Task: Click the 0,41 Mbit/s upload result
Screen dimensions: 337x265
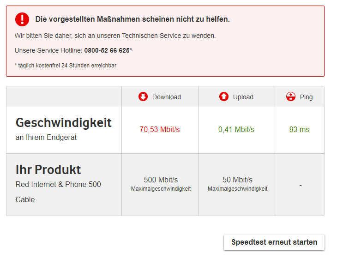Action: coord(236,130)
